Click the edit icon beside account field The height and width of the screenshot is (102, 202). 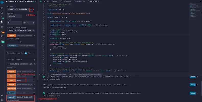(x=34, y=10)
